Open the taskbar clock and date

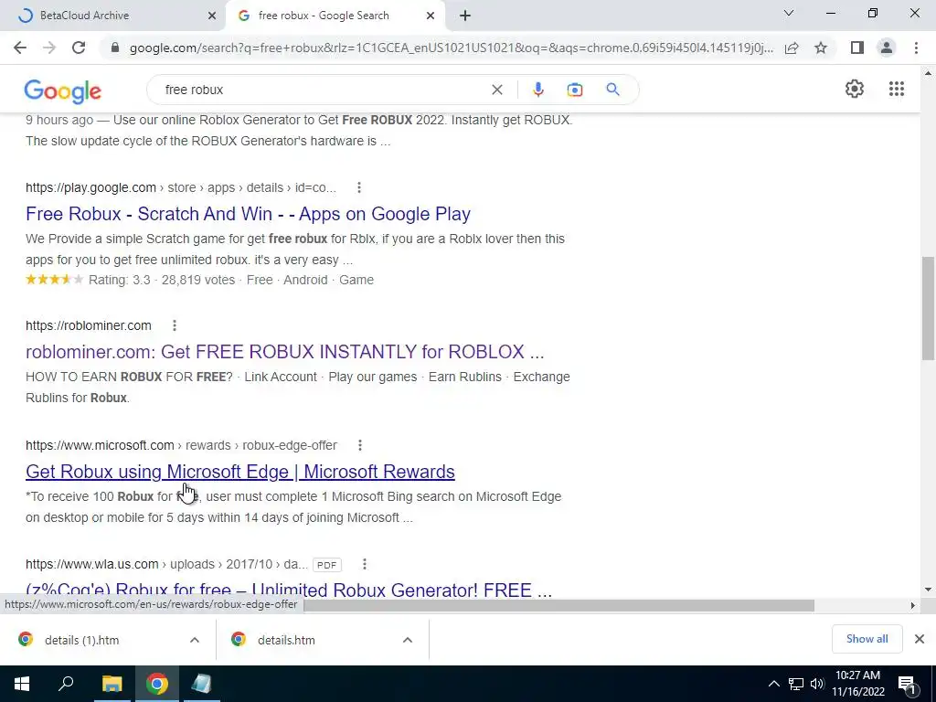tap(857, 684)
